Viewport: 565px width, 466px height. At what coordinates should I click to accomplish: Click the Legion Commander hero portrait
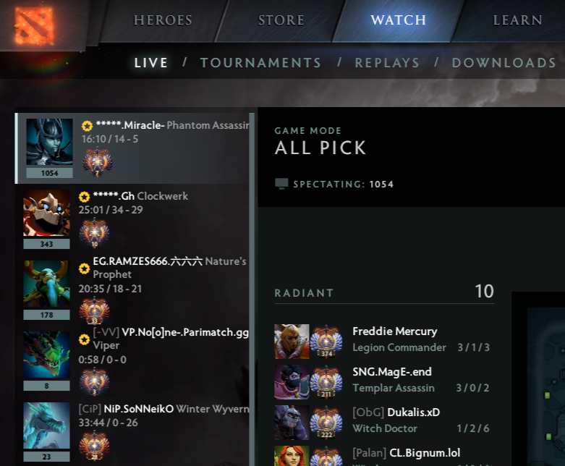(x=292, y=342)
